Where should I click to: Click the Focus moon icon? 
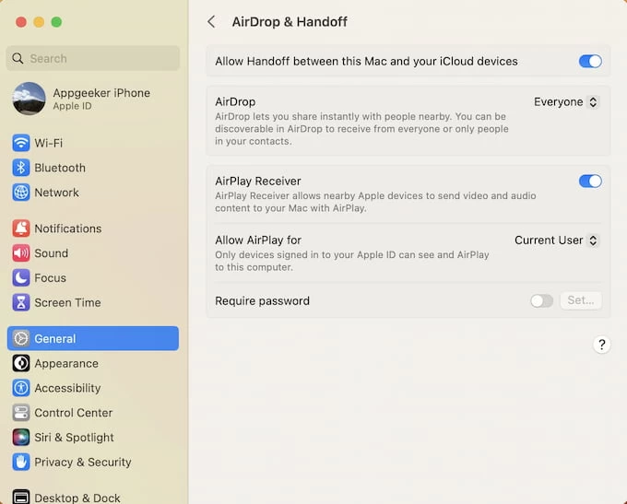[21, 277]
